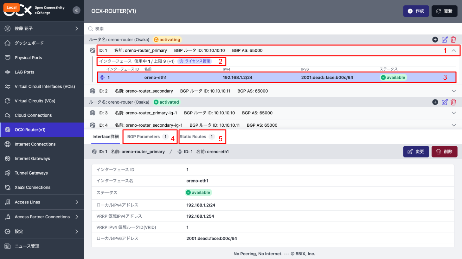Click the router icon of oreno-router_primary-ig-1 row
Screen dimensions: 462x259
[x=92, y=113]
